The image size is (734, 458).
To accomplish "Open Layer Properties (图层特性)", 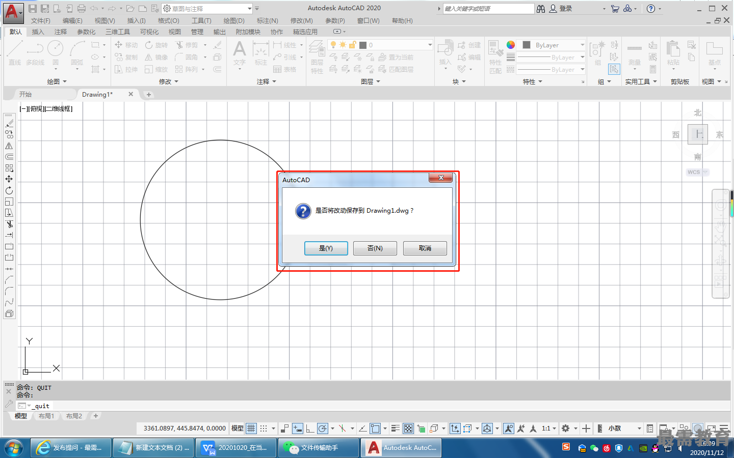I will 317,57.
